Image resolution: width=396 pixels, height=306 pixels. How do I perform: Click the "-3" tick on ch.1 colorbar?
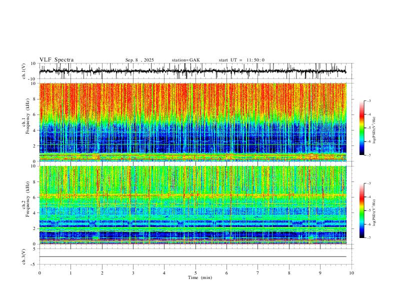tap(369, 100)
